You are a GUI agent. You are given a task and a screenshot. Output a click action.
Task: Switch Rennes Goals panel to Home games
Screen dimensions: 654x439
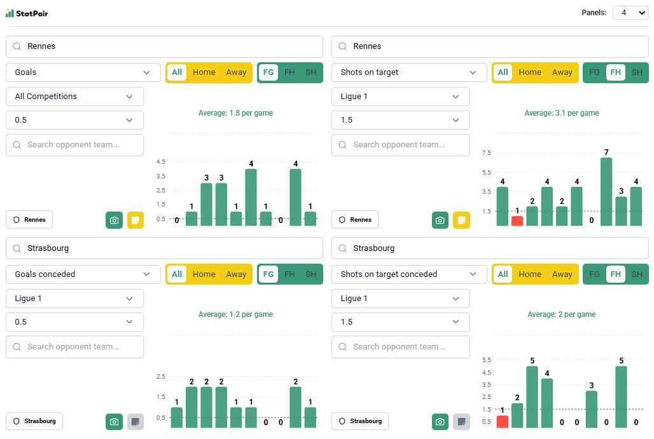pos(204,72)
